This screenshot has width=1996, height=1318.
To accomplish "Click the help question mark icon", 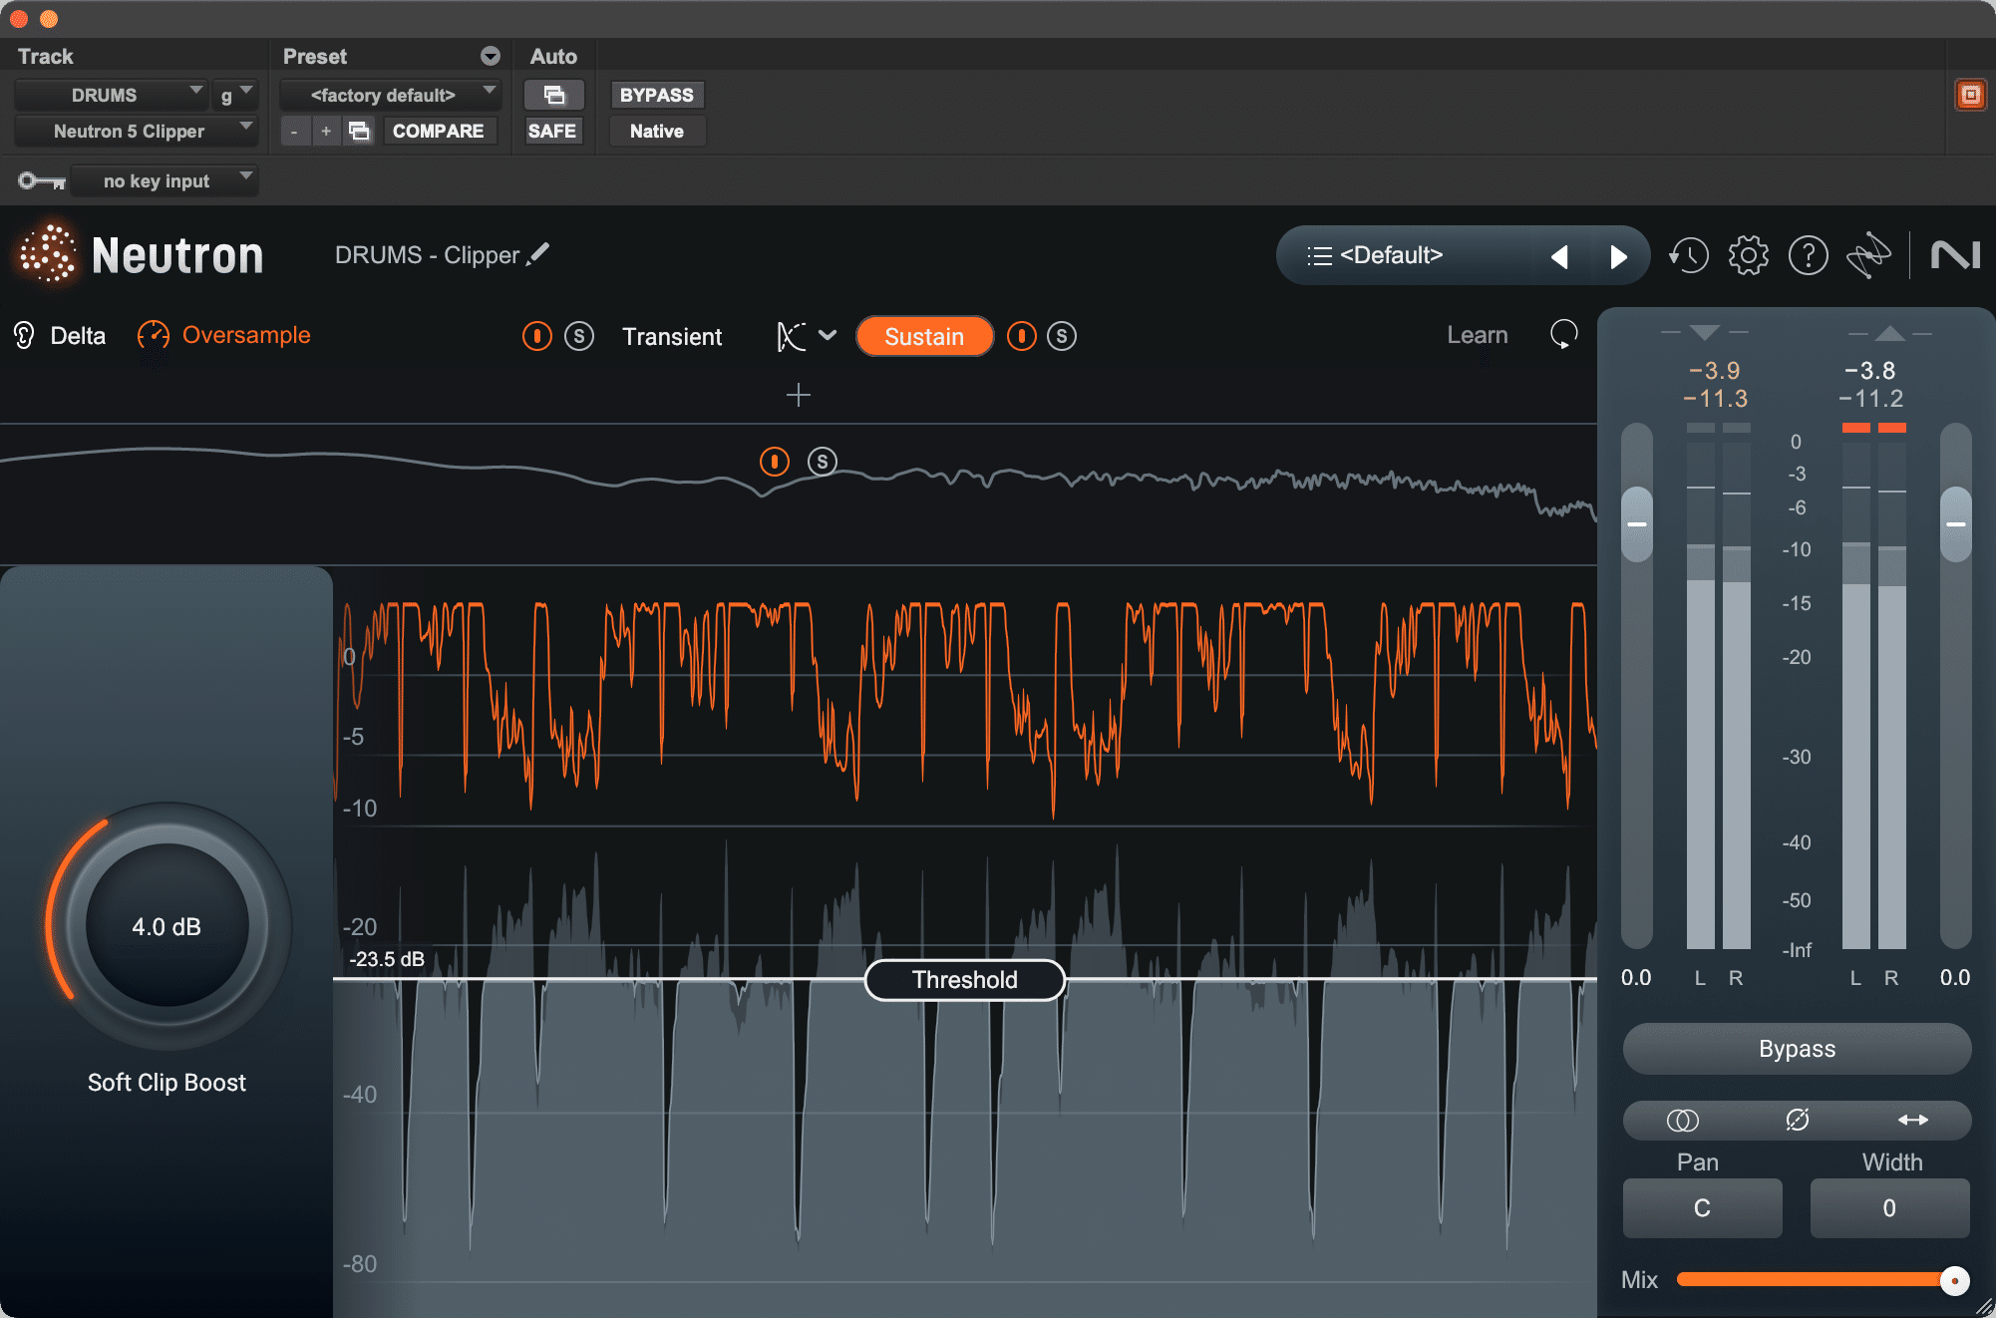I will [x=1808, y=256].
